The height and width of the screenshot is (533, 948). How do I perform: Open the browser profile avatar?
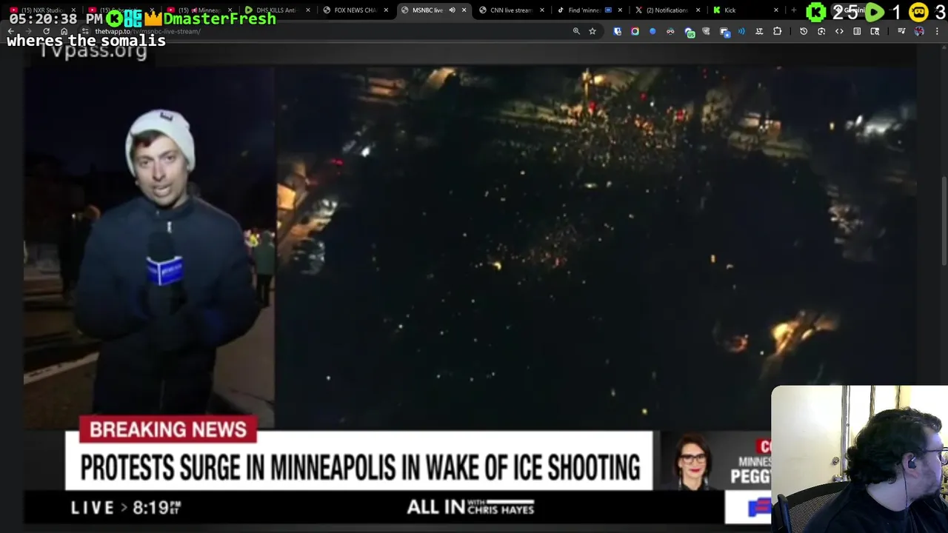[919, 31]
